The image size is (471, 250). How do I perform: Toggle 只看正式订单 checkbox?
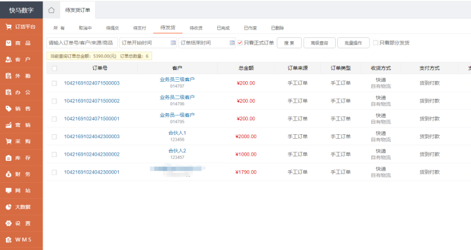240,43
